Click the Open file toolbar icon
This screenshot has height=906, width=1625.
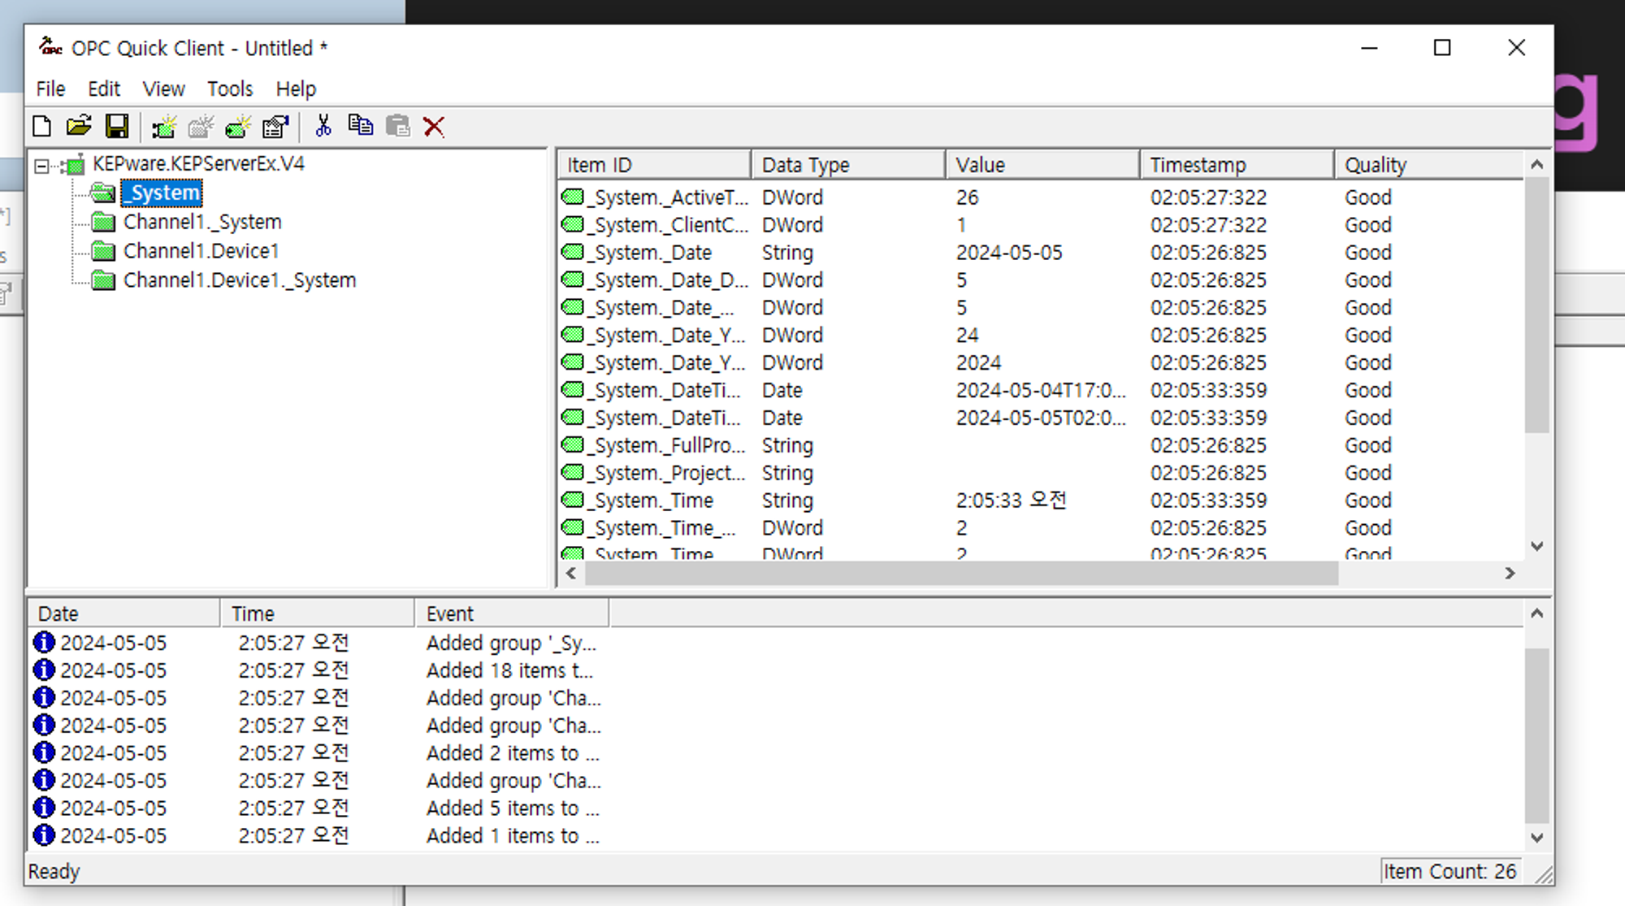coord(79,127)
